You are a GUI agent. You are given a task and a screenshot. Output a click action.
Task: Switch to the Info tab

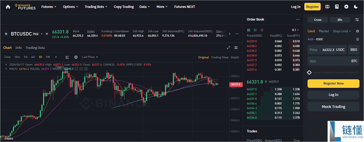point(19,48)
